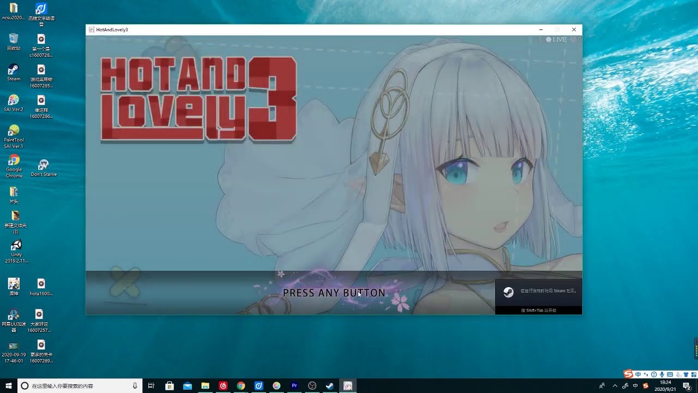Screen dimensions: 698x393
Task: Click the microphone icon in search box
Action: click(135, 386)
